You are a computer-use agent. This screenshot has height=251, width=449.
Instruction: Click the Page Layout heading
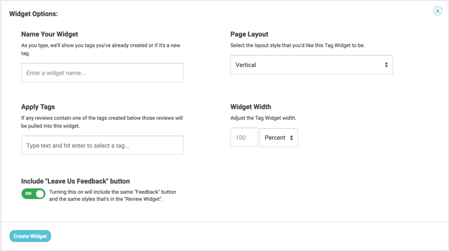249,34
